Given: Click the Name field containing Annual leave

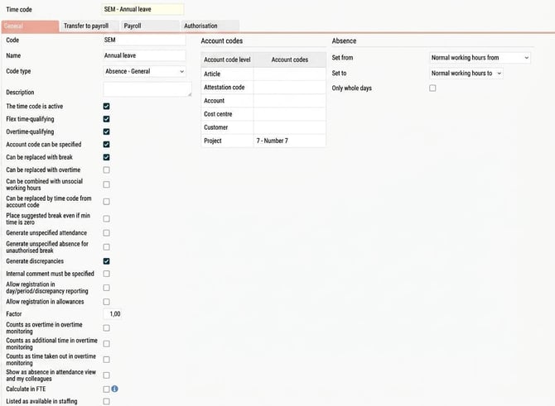Looking at the screenshot, I should pyautogui.click(x=144, y=55).
